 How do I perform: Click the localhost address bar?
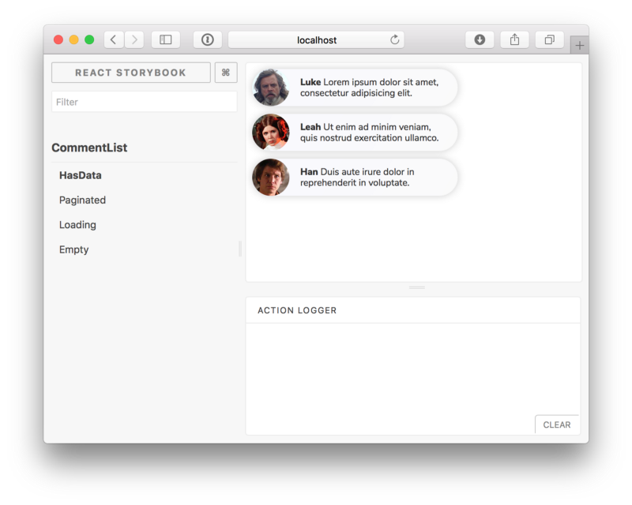pyautogui.click(x=317, y=40)
